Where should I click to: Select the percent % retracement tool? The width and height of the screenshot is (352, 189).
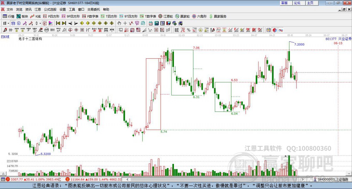click(x=189, y=30)
